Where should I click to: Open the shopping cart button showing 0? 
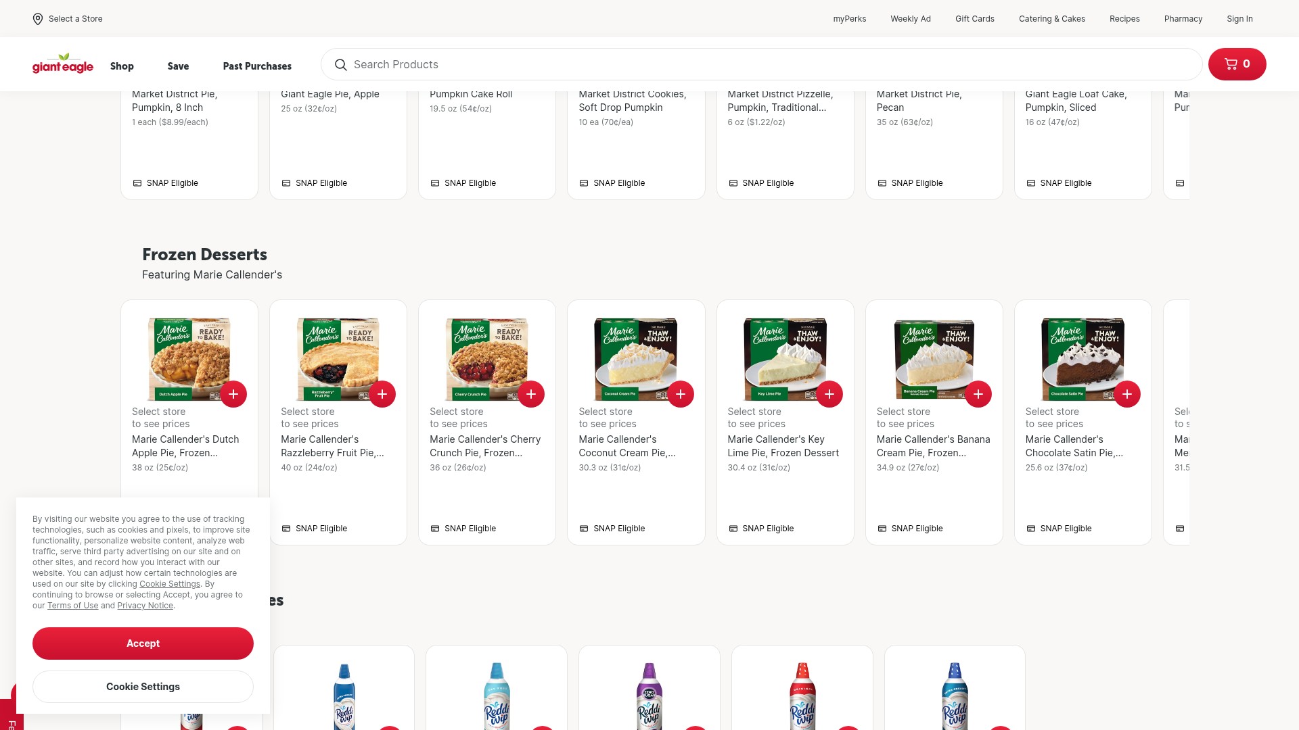pos(1237,64)
